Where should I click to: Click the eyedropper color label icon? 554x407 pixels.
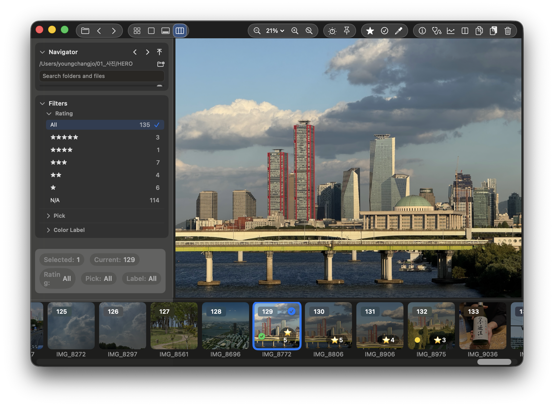coord(399,31)
